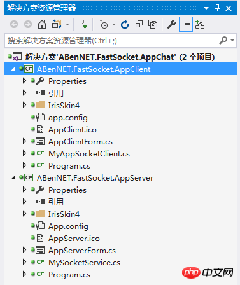Image resolution: width=240 pixels, height=285 pixels.
Task: Click the IrisSkin4 folder icon in AppClient
Action: click(x=40, y=105)
